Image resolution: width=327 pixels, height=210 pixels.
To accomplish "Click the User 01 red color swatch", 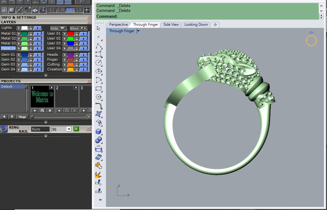I will (x=70, y=33).
